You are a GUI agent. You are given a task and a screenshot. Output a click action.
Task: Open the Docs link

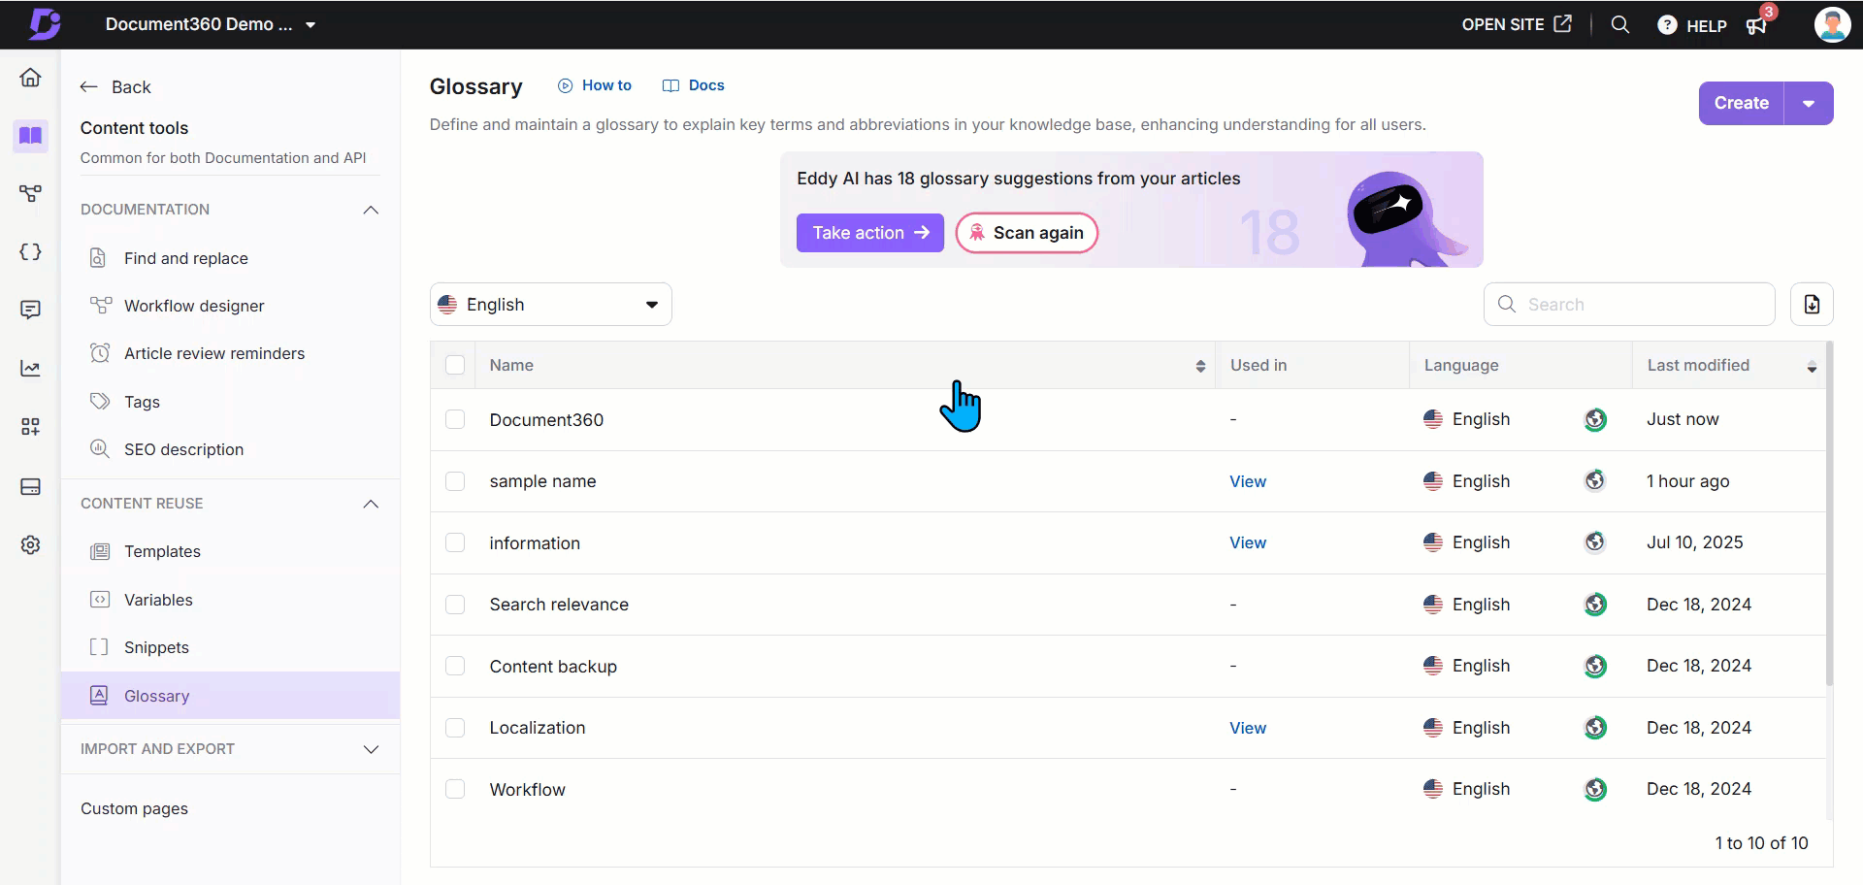click(x=694, y=85)
